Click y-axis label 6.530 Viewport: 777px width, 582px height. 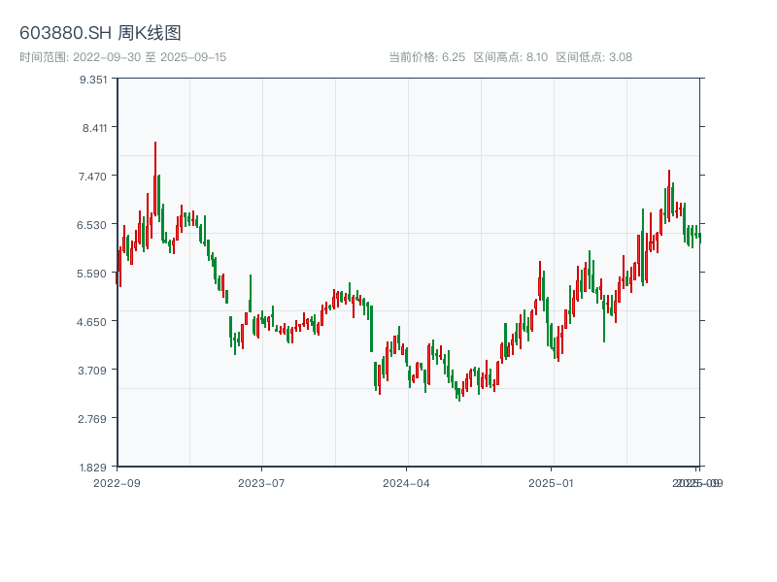click(91, 225)
